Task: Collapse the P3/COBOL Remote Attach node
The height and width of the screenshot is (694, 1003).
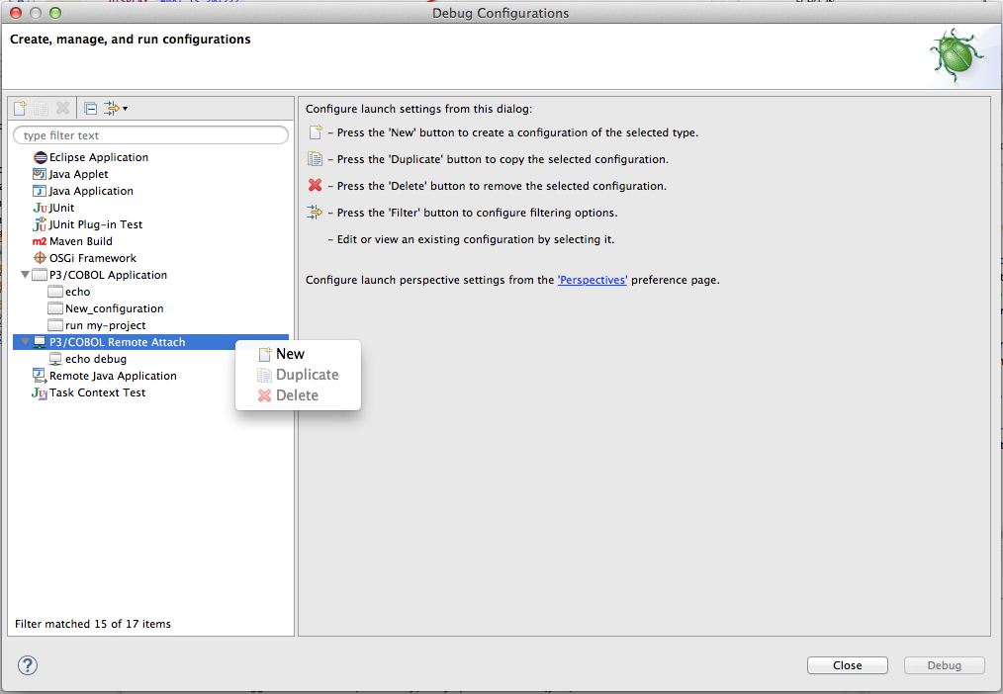Action: (25, 342)
